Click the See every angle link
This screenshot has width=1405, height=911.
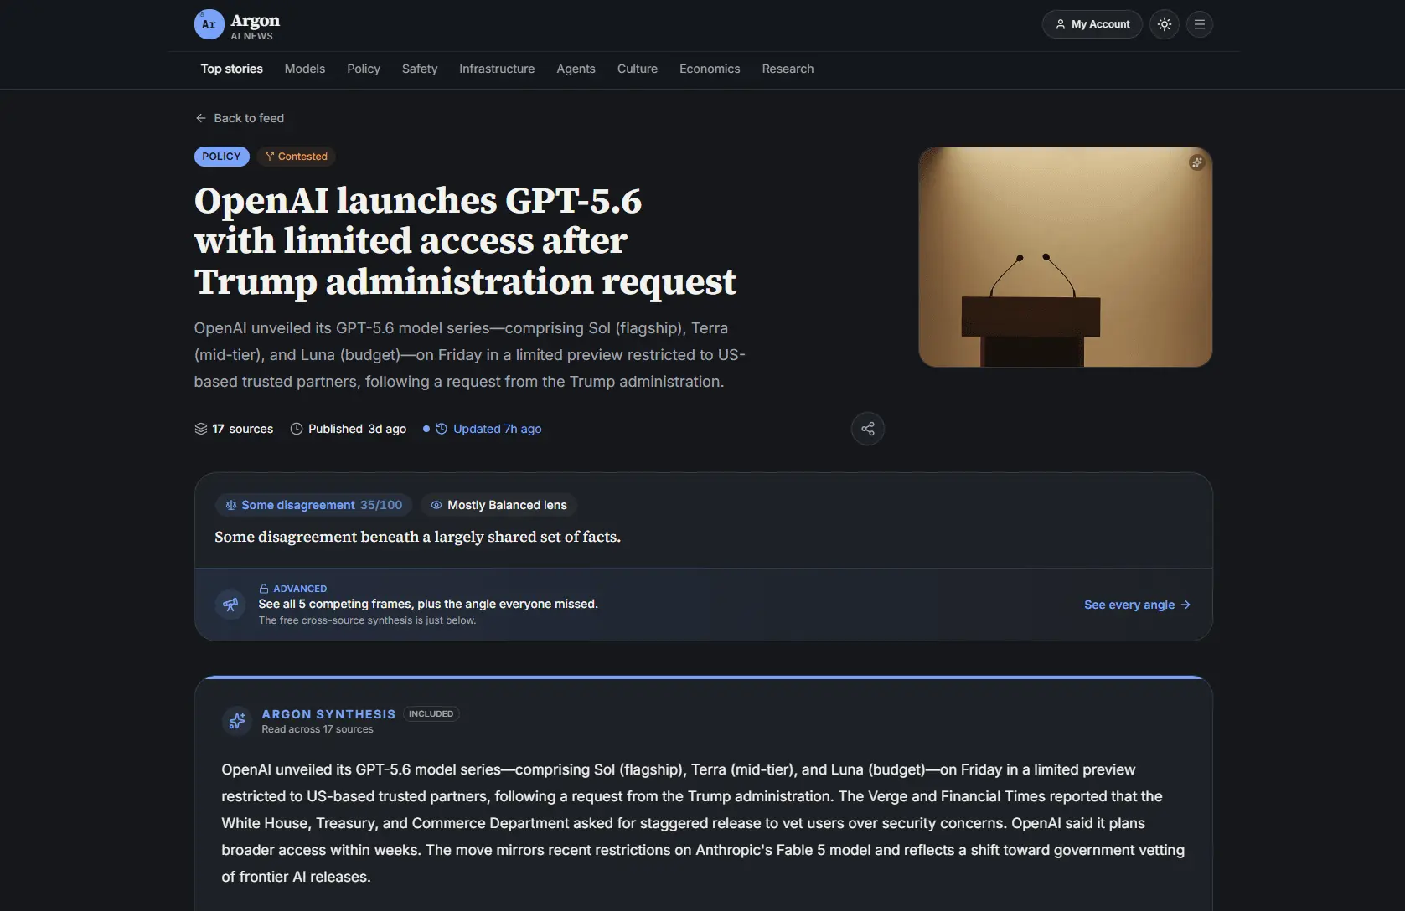coord(1137,605)
